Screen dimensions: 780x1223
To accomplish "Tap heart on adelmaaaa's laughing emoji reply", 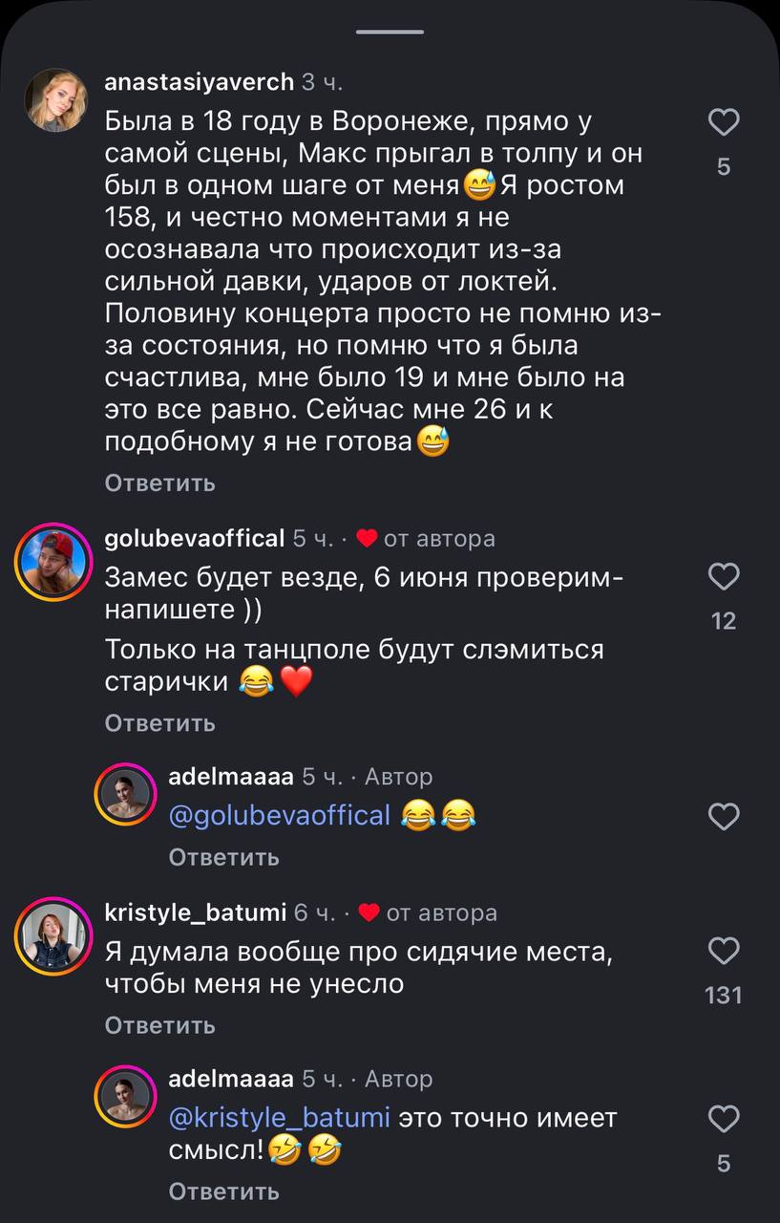I will (724, 817).
